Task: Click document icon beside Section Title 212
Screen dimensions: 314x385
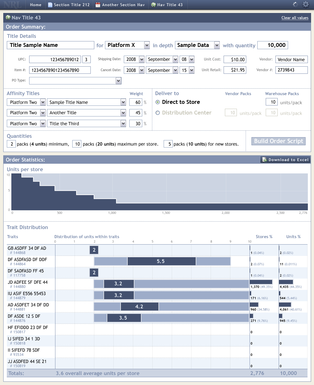Action: [50, 5]
